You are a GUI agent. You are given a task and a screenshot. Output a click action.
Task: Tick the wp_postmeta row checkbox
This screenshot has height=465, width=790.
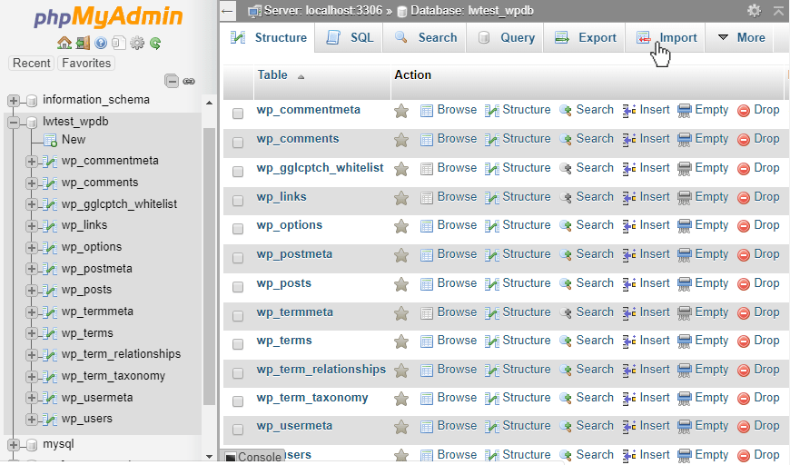point(238,257)
